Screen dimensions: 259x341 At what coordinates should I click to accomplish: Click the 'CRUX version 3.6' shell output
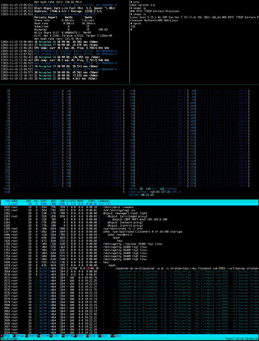tap(142, 5)
